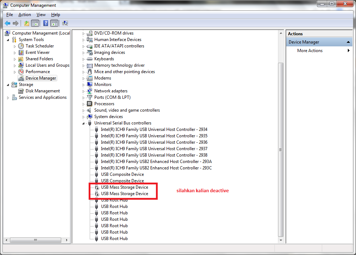Click the Scan for hardware changes icon

pos(65,23)
